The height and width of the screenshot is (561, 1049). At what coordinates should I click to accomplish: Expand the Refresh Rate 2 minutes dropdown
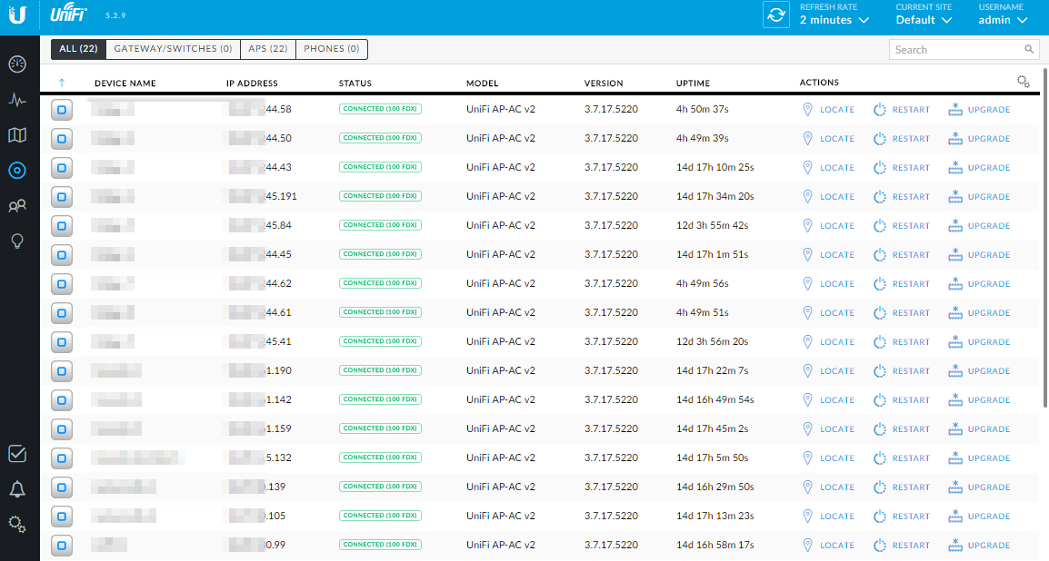click(x=834, y=20)
